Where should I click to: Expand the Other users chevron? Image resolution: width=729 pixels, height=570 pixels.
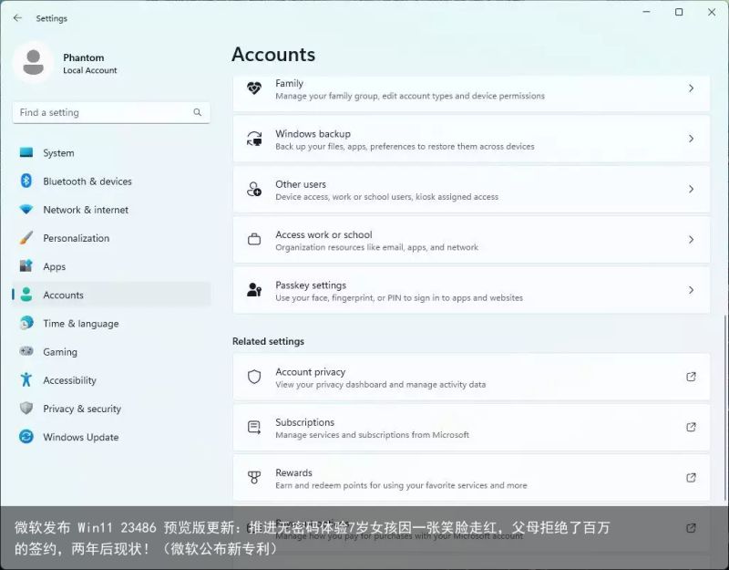pyautogui.click(x=692, y=189)
